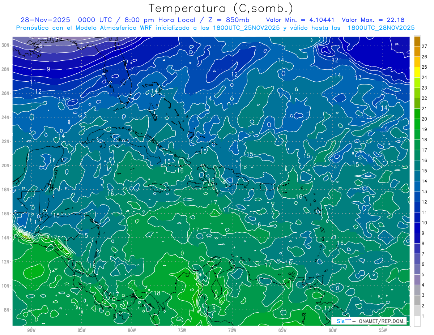Select yellow legend swatch between 24 and 25
The image size is (434, 335).
pyautogui.click(x=417, y=72)
